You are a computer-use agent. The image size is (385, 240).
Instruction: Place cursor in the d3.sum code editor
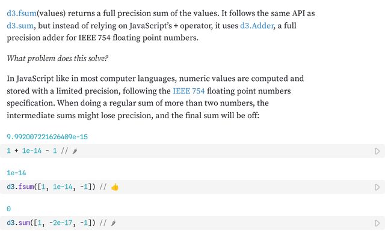pos(211,223)
